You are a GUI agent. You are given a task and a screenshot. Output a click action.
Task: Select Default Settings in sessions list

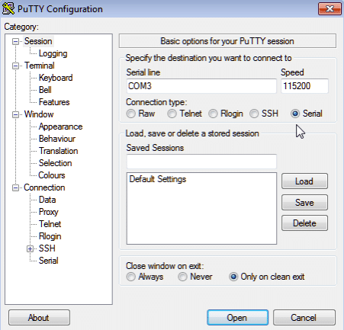158,179
